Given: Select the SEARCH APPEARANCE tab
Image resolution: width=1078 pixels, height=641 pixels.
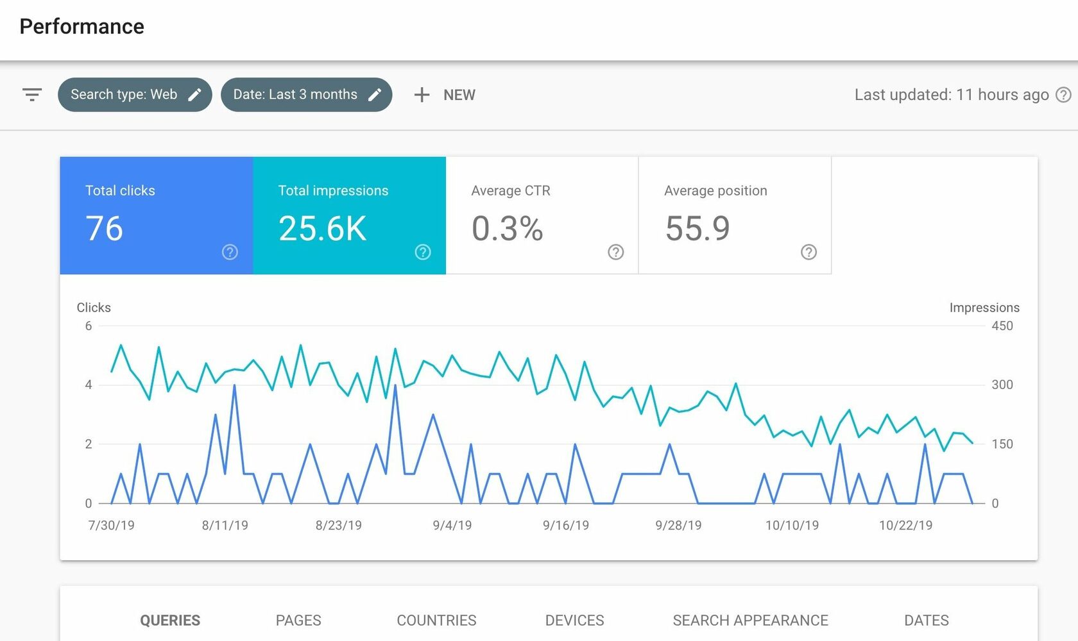Looking at the screenshot, I should point(750,620).
